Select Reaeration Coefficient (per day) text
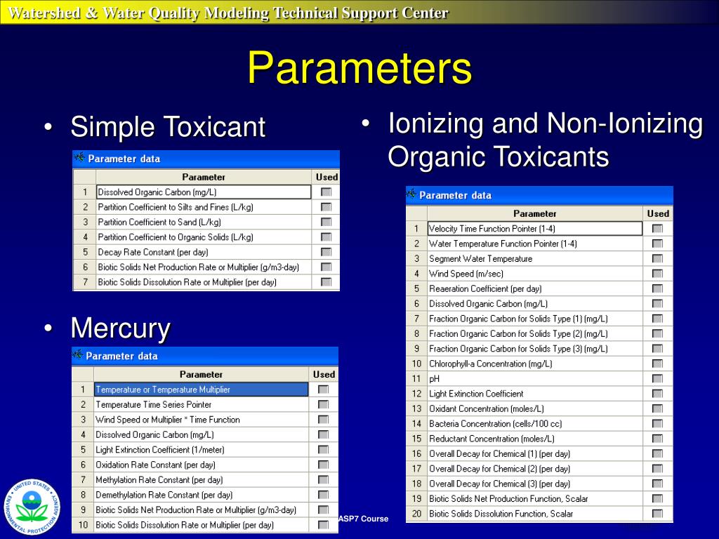 pyautogui.click(x=485, y=288)
